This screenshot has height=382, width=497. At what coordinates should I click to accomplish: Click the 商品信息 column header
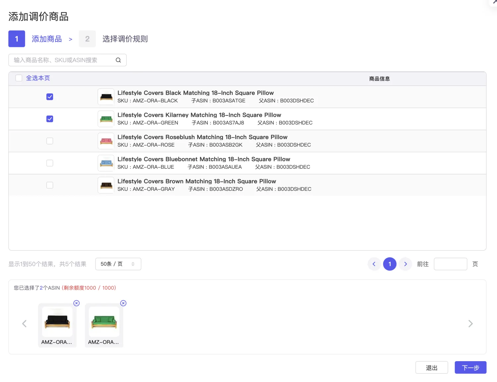379,79
